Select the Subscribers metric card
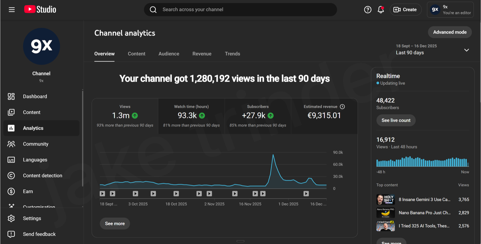481x244 pixels. [258, 116]
